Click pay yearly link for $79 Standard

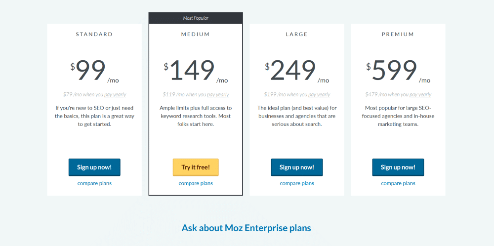(x=116, y=94)
